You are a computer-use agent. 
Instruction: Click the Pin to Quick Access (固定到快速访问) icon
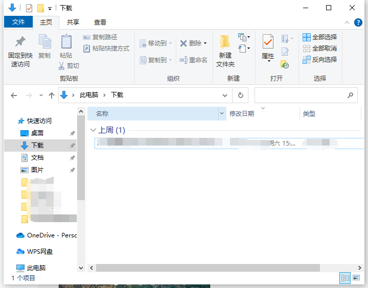click(20, 42)
